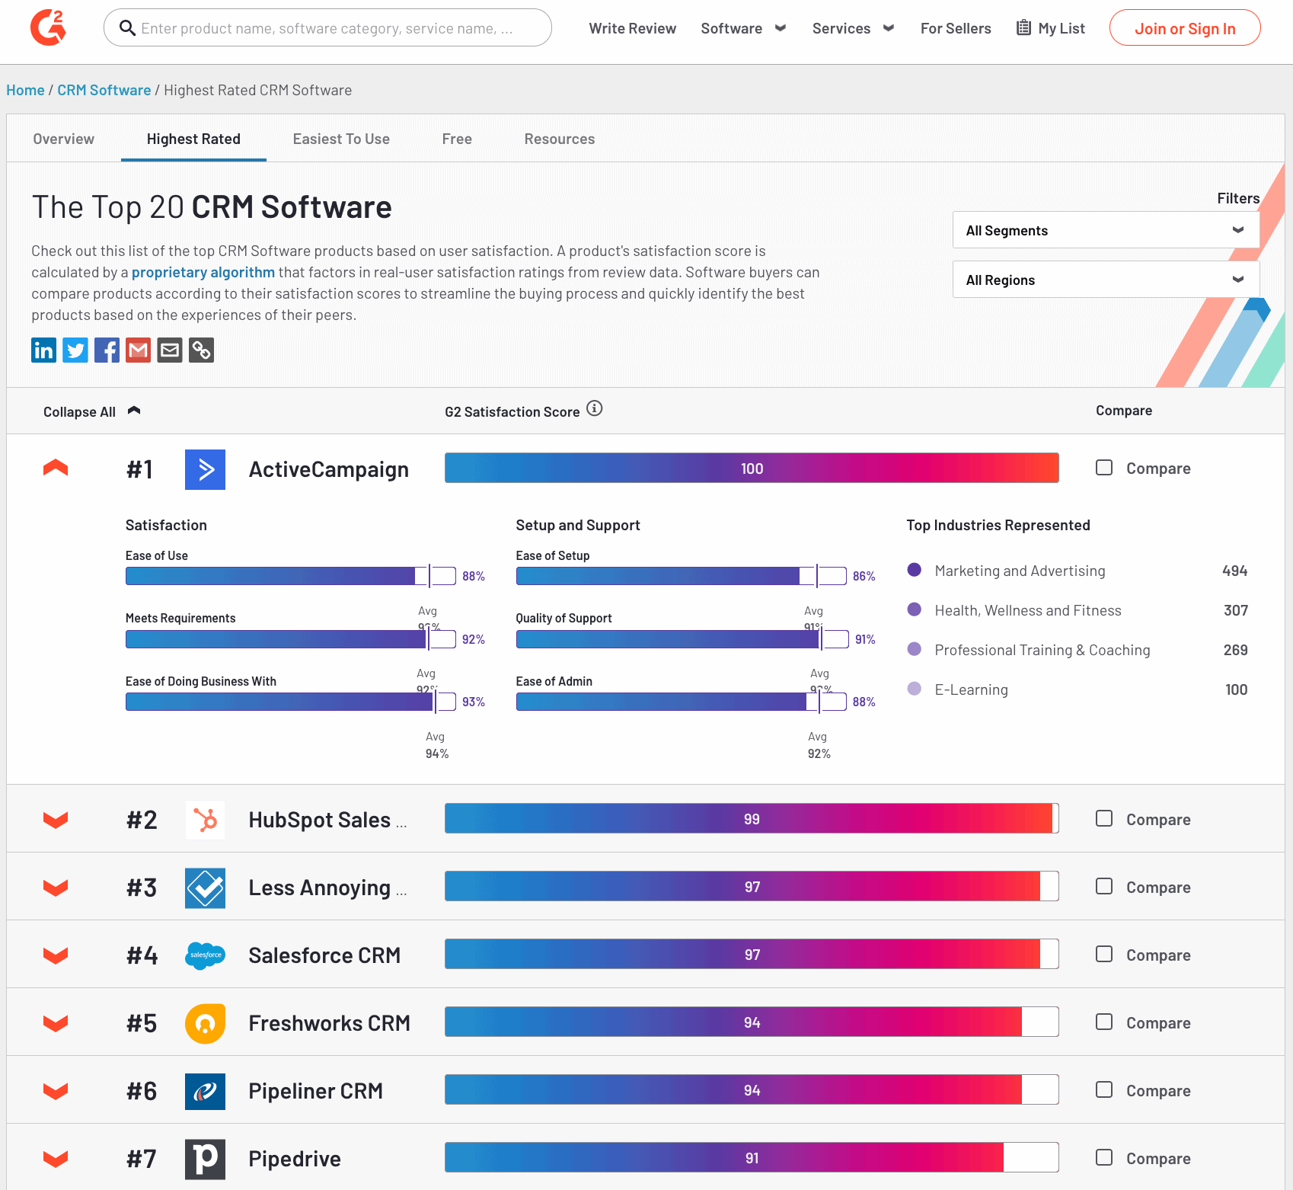Viewport: 1293px width, 1190px height.
Task: Click the HubSpot Sales product logo
Action: [x=205, y=820]
